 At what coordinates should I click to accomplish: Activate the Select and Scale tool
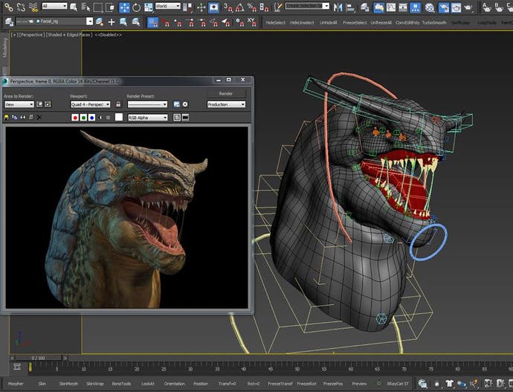pos(149,7)
